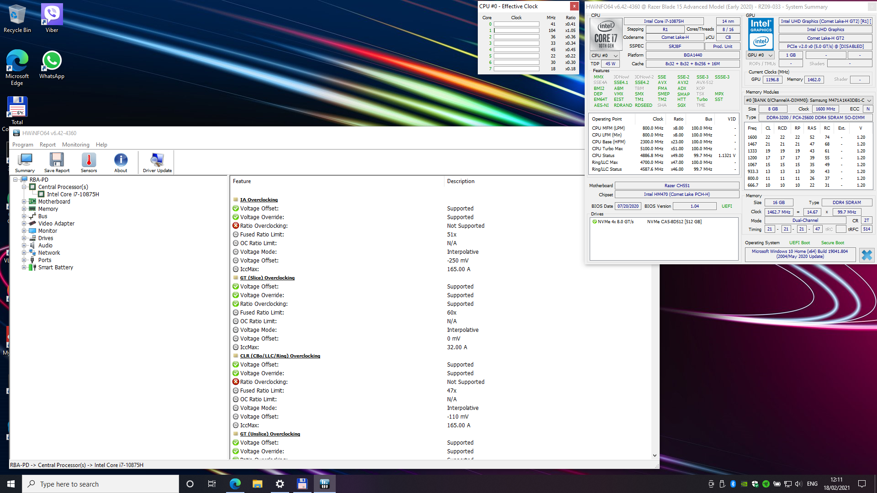Click the Razer CH551 motherboard field
The width and height of the screenshot is (877, 493).
(x=677, y=186)
